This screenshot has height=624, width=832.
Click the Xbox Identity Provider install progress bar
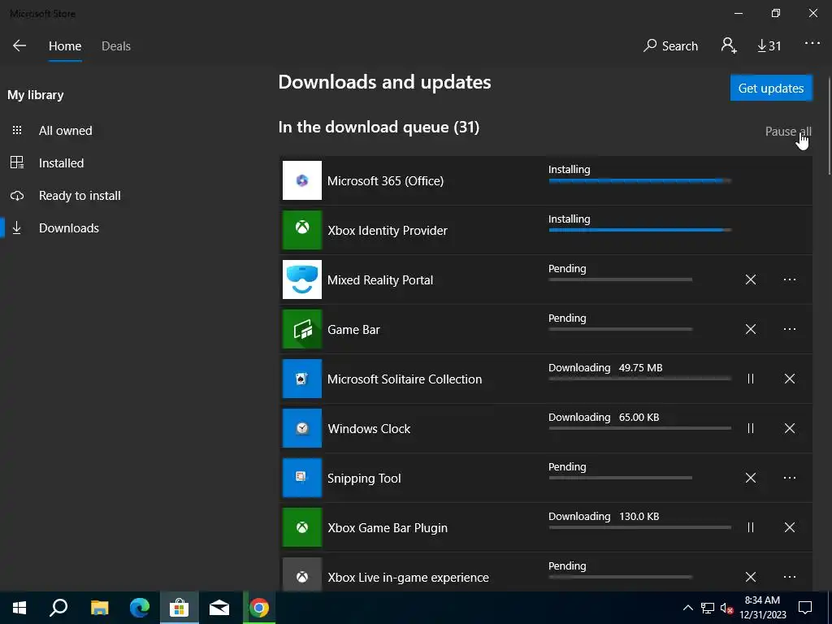[640, 230]
